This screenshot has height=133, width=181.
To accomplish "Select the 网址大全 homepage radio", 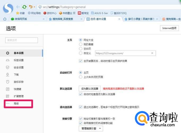I will [x=81, y=40].
